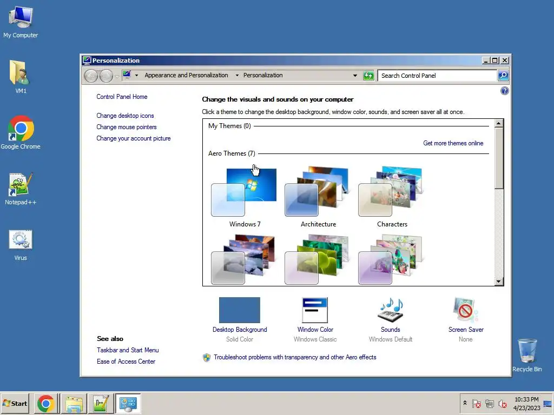
Task: Click the Action Center flag tray icon
Action: [x=477, y=403]
